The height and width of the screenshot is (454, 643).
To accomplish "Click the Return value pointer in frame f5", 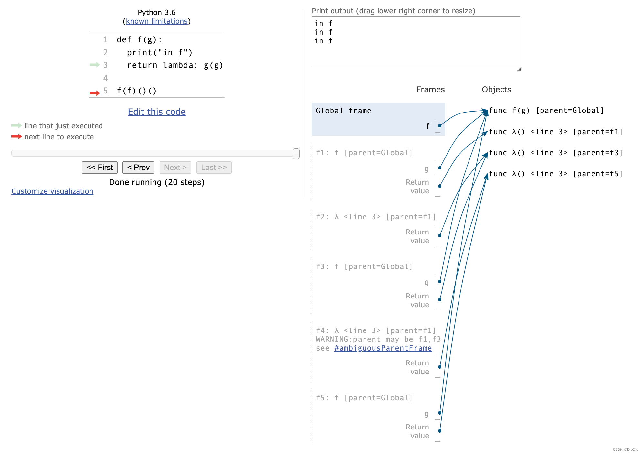I will 439,430.
